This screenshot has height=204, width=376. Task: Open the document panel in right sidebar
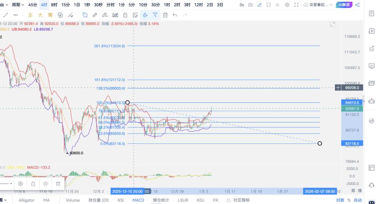[372, 14]
